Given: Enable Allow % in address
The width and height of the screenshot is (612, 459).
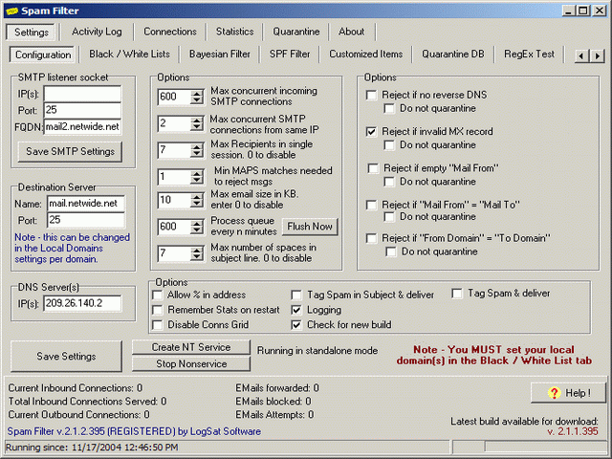Looking at the screenshot, I should click(158, 295).
